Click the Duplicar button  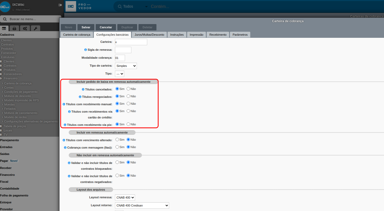[127, 27]
